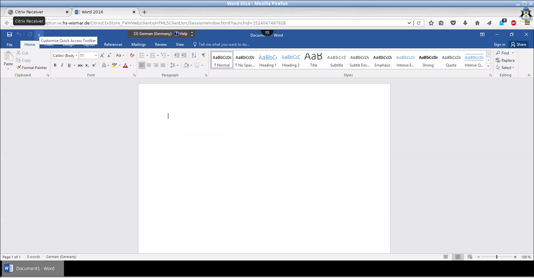Open the Text Effects and Typography icon

click(x=104, y=66)
